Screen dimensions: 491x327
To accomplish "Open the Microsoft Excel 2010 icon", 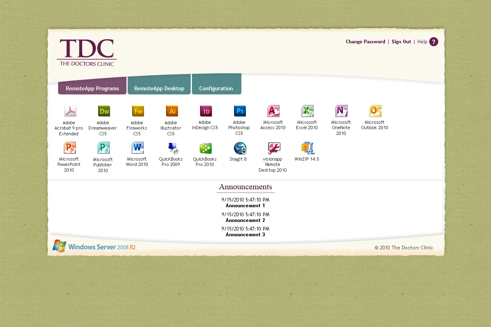I will [x=307, y=111].
